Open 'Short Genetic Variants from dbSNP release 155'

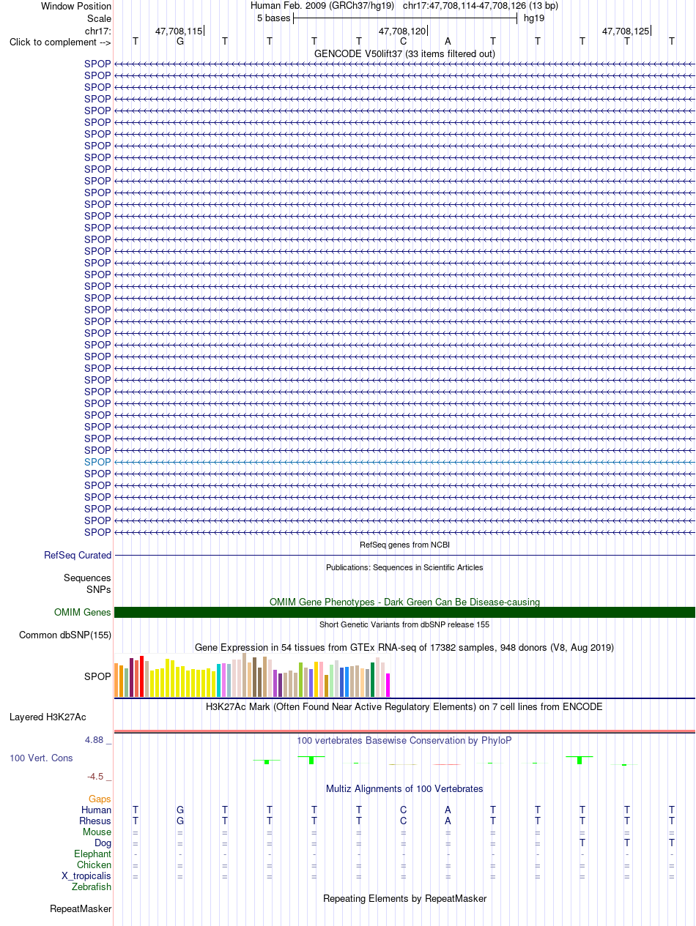[x=404, y=624]
